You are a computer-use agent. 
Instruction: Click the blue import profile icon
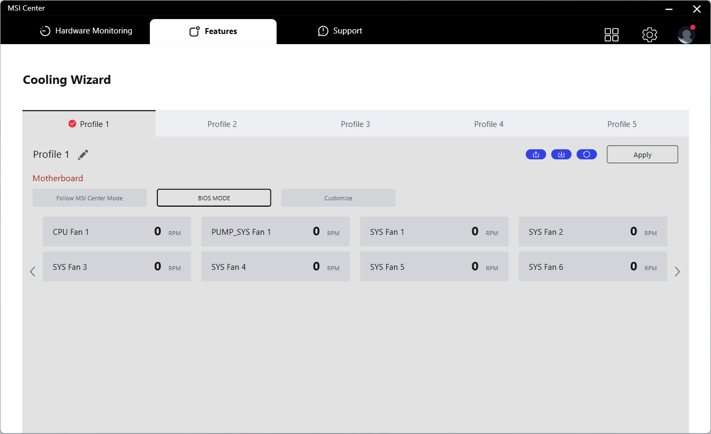561,155
